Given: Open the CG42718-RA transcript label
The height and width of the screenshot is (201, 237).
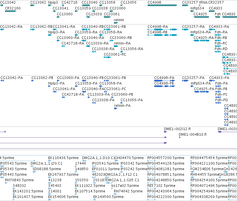Looking at the screenshot, I should tap(73, 43).
